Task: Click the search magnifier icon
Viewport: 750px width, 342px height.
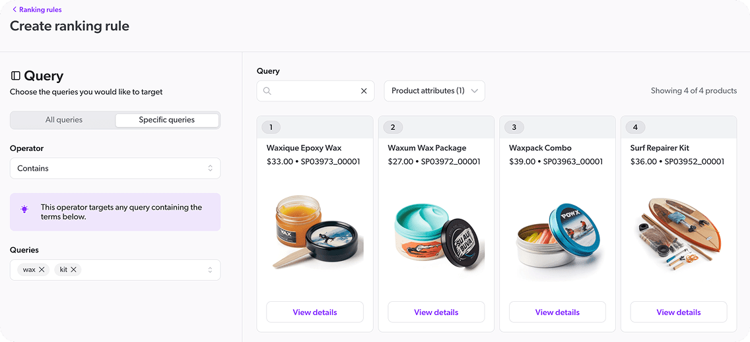Action: [x=267, y=91]
